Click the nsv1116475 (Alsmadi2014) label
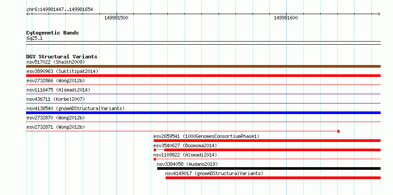Image resolution: width=393 pixels, height=195 pixels. pyautogui.click(x=58, y=90)
